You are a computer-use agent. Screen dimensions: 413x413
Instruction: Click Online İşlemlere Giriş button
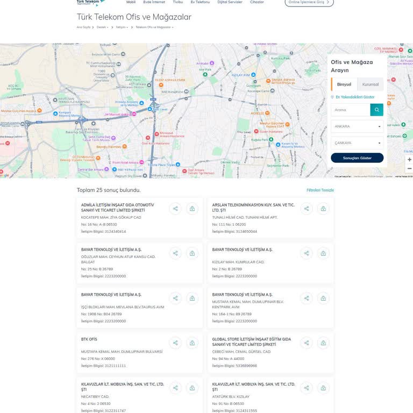click(x=309, y=2)
